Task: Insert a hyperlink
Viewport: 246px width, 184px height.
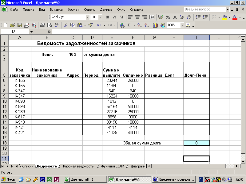Action: (122, 25)
